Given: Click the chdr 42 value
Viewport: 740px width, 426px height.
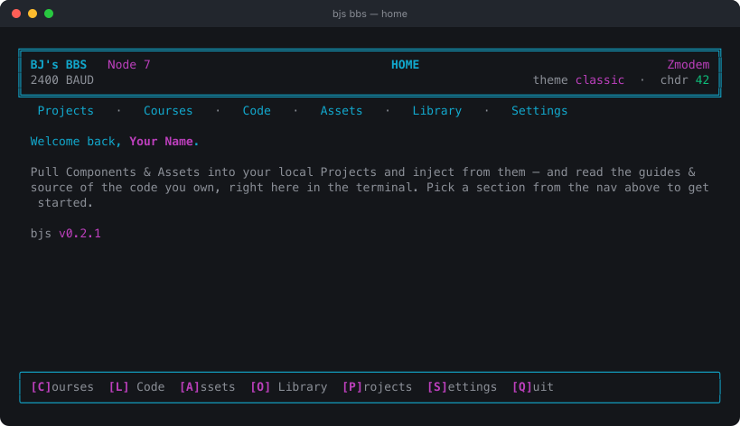Looking at the screenshot, I should pos(702,80).
